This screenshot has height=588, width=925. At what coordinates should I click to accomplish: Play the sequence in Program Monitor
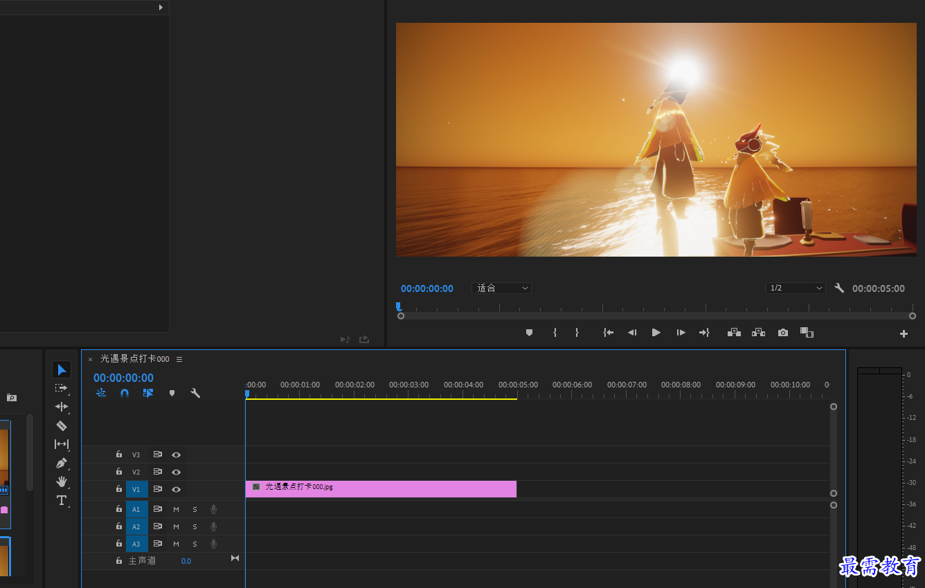[x=656, y=333]
